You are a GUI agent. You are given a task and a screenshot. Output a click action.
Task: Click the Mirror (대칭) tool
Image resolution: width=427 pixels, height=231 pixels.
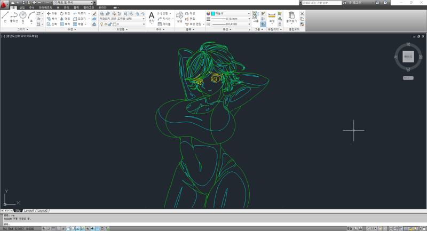click(x=65, y=19)
